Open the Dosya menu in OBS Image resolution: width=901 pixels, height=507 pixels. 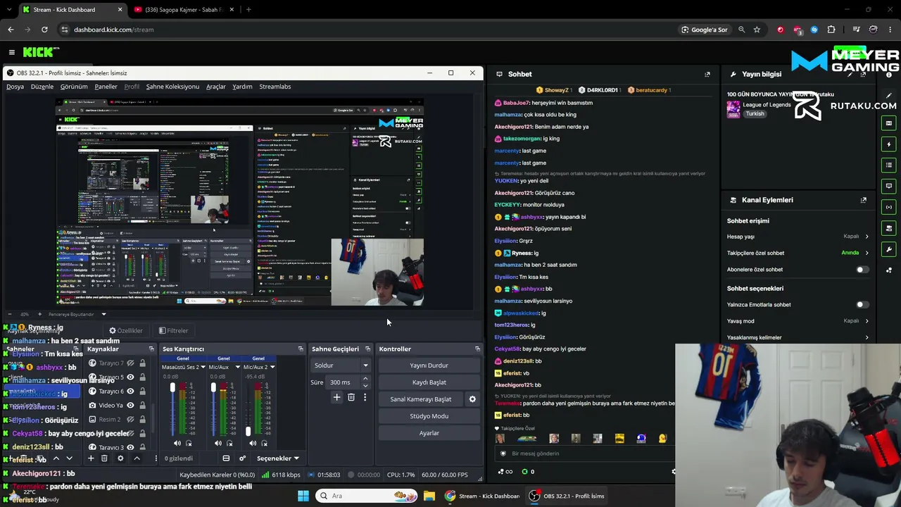click(15, 87)
